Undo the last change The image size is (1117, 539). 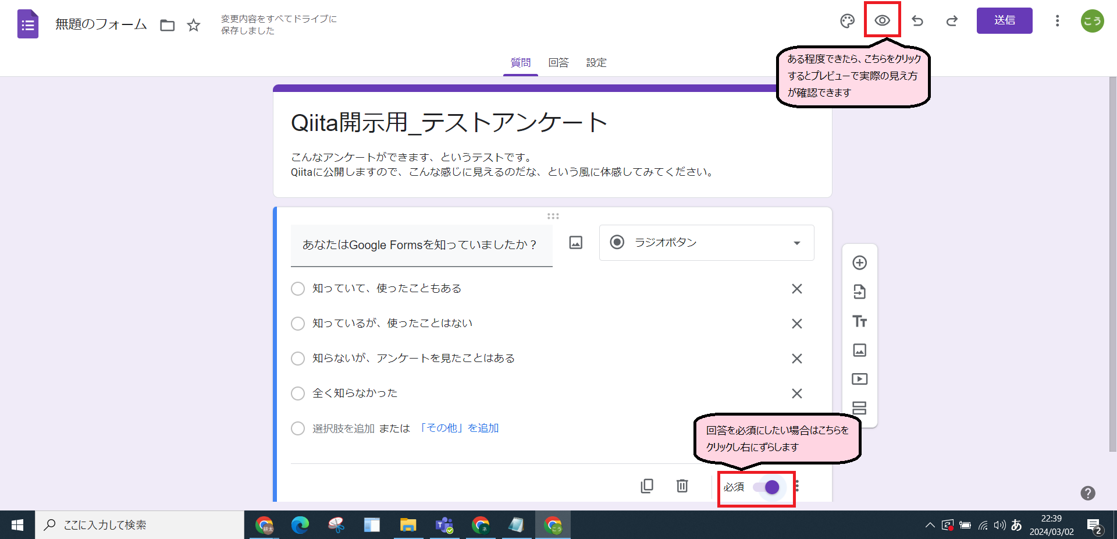pyautogui.click(x=917, y=21)
